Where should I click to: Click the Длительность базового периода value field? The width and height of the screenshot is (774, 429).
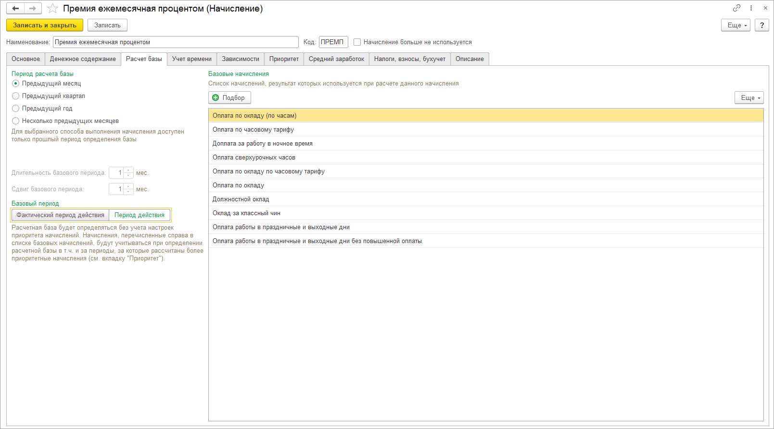click(x=116, y=173)
